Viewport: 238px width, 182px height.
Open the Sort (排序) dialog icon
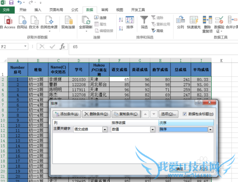coord(130,22)
